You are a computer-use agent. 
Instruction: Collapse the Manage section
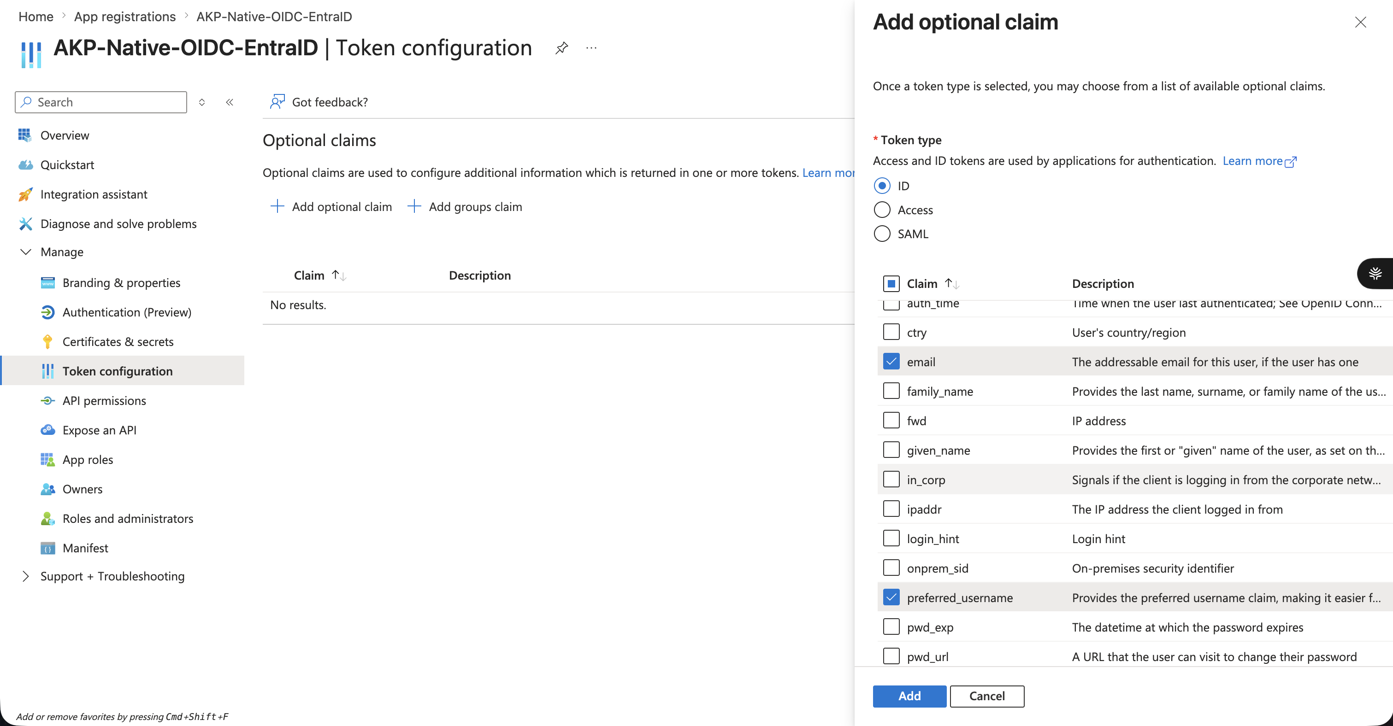[x=25, y=252]
